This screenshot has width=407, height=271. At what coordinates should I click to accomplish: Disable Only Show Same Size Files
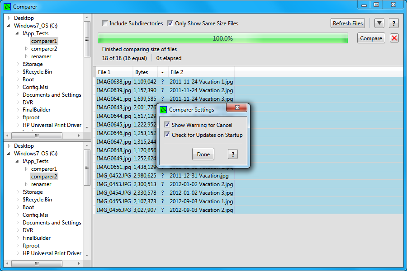[x=170, y=23]
